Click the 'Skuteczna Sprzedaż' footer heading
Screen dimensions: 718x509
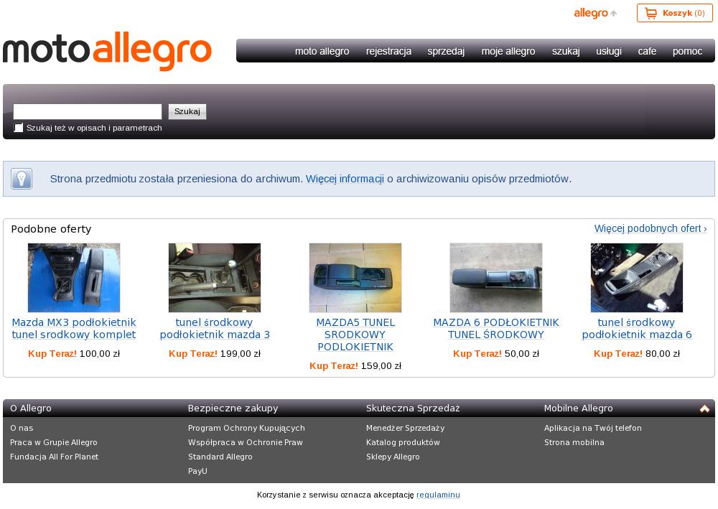(x=413, y=408)
